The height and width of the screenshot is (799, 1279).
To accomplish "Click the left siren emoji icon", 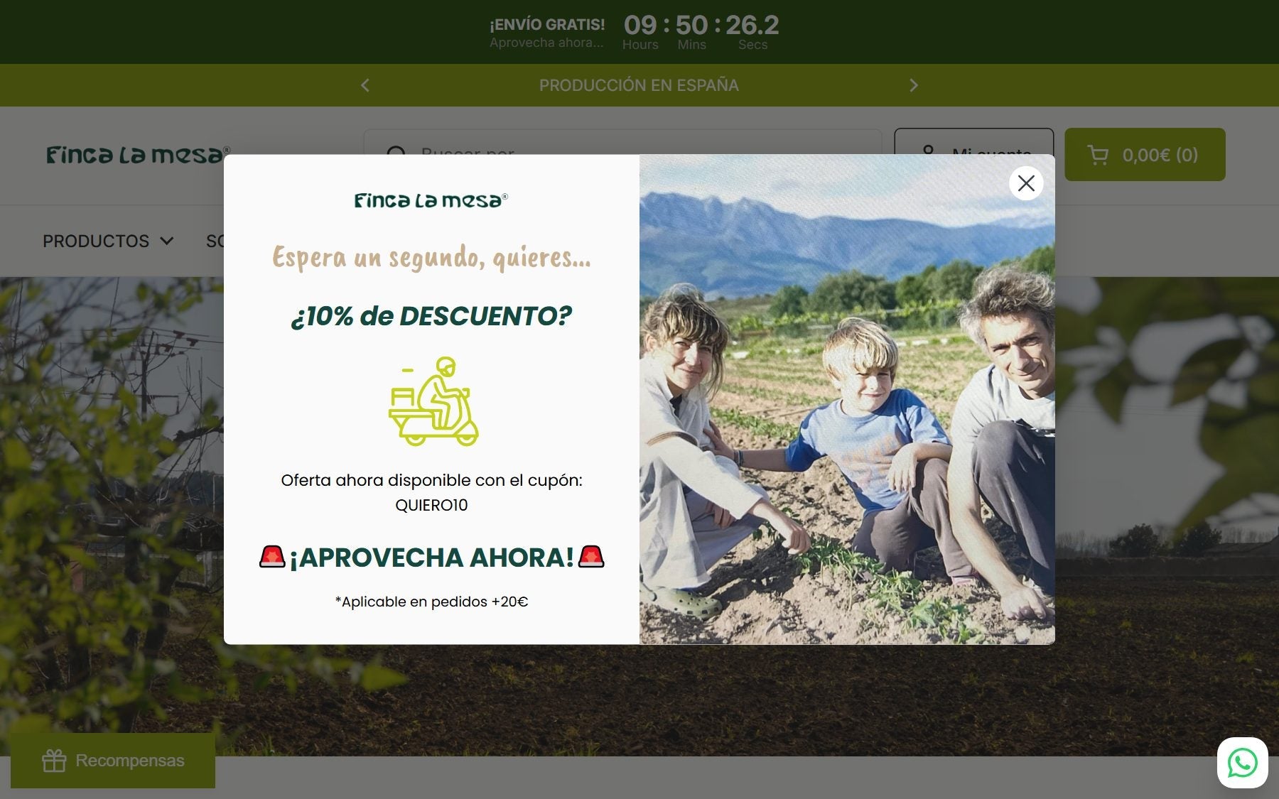I will point(272,556).
